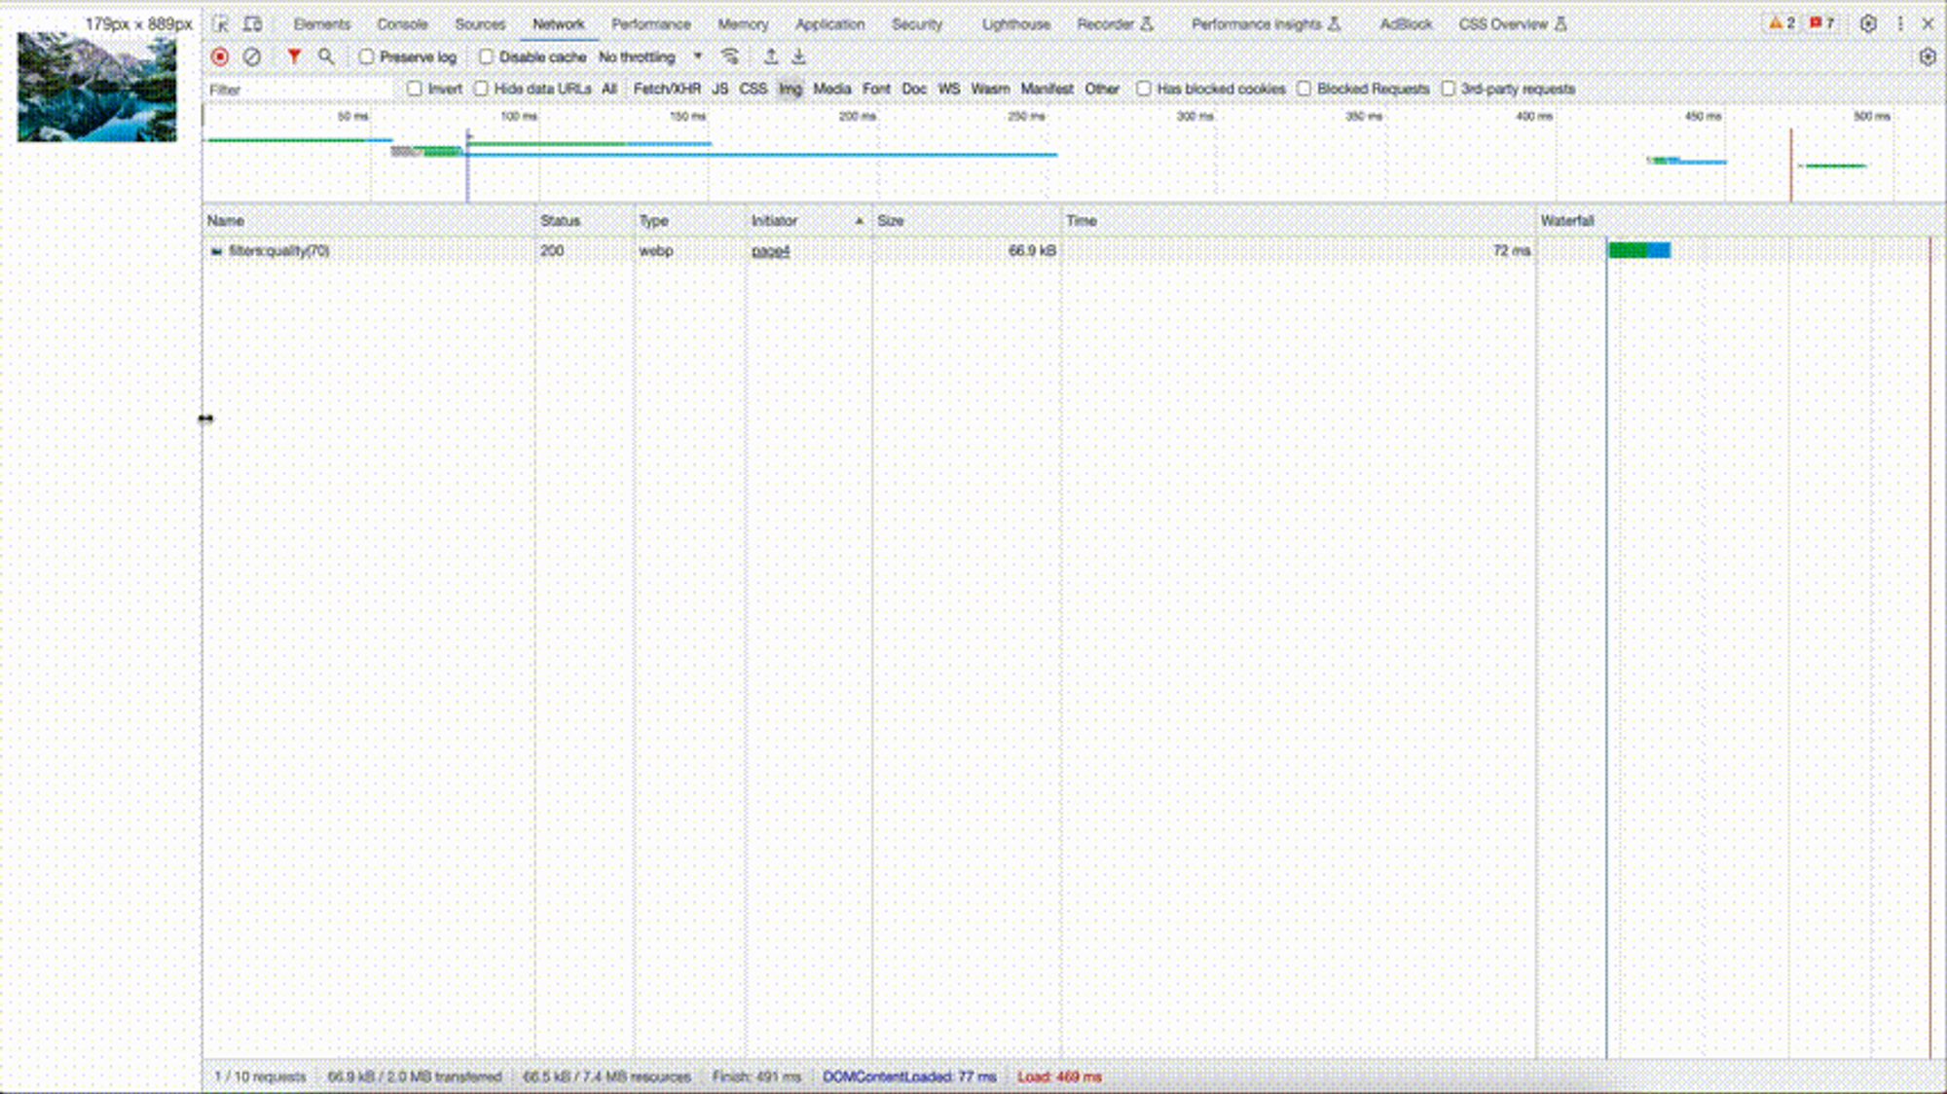Toggle the device toolbar icon
The height and width of the screenshot is (1094, 1947).
pos(252,24)
